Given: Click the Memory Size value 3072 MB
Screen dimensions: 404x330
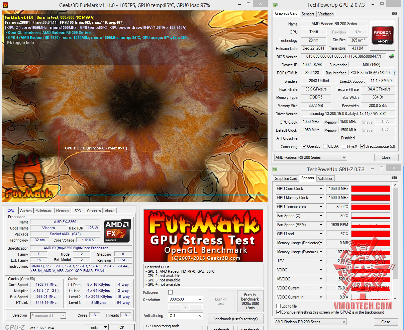Looking at the screenshot, I should (316, 105).
